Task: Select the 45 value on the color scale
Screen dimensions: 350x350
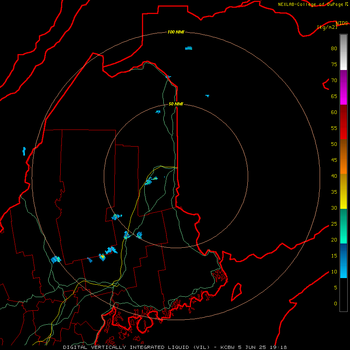Action: coord(334,160)
